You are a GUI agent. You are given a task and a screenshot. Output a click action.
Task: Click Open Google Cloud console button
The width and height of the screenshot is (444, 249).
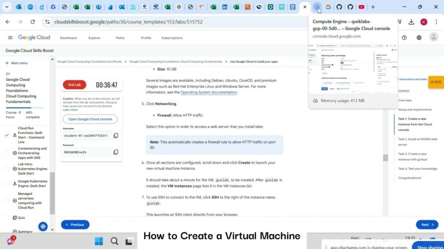click(x=90, y=120)
